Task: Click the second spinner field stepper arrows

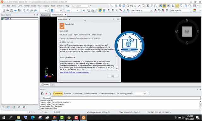Action: tap(64, 10)
